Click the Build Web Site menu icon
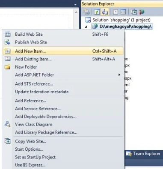 [8, 34]
